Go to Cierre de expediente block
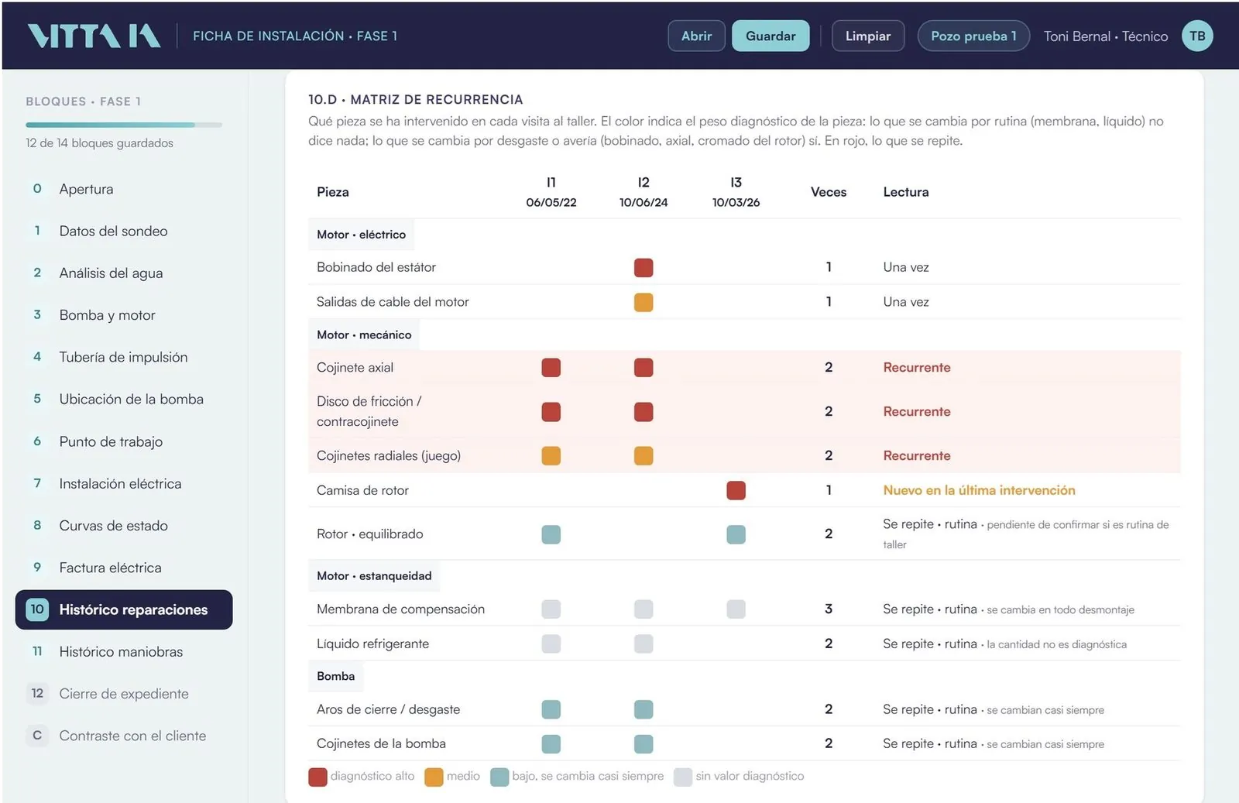 124,694
